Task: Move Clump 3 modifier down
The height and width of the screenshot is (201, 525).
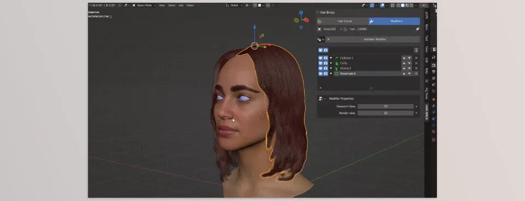Action: (x=409, y=68)
